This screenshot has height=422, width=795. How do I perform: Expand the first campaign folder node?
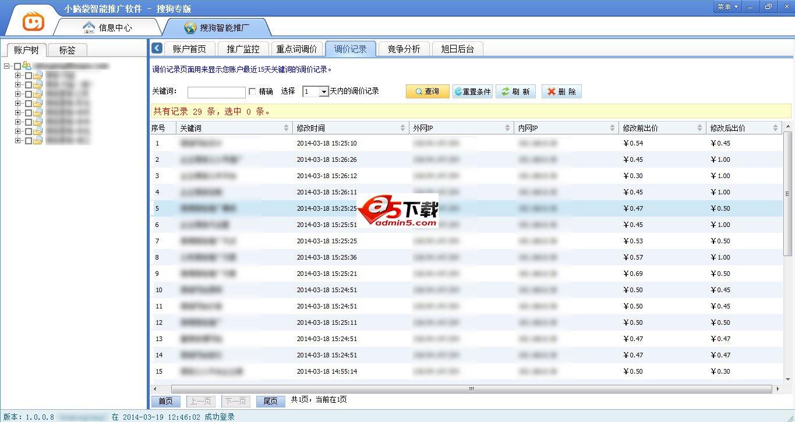(x=17, y=75)
